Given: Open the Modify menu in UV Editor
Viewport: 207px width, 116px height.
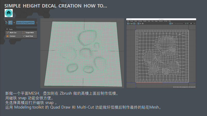Looking at the screenshot, I should coord(145,21).
